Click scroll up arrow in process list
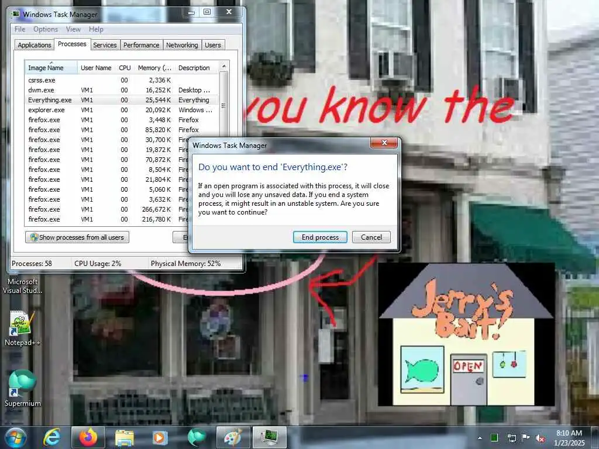 click(224, 66)
